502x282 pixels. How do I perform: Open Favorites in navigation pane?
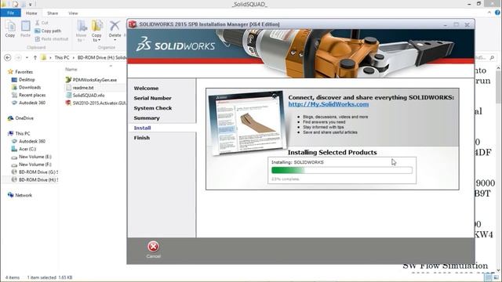20,72
